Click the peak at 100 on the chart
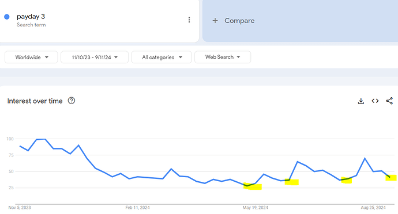This screenshot has height=214, width=398. pos(44,139)
